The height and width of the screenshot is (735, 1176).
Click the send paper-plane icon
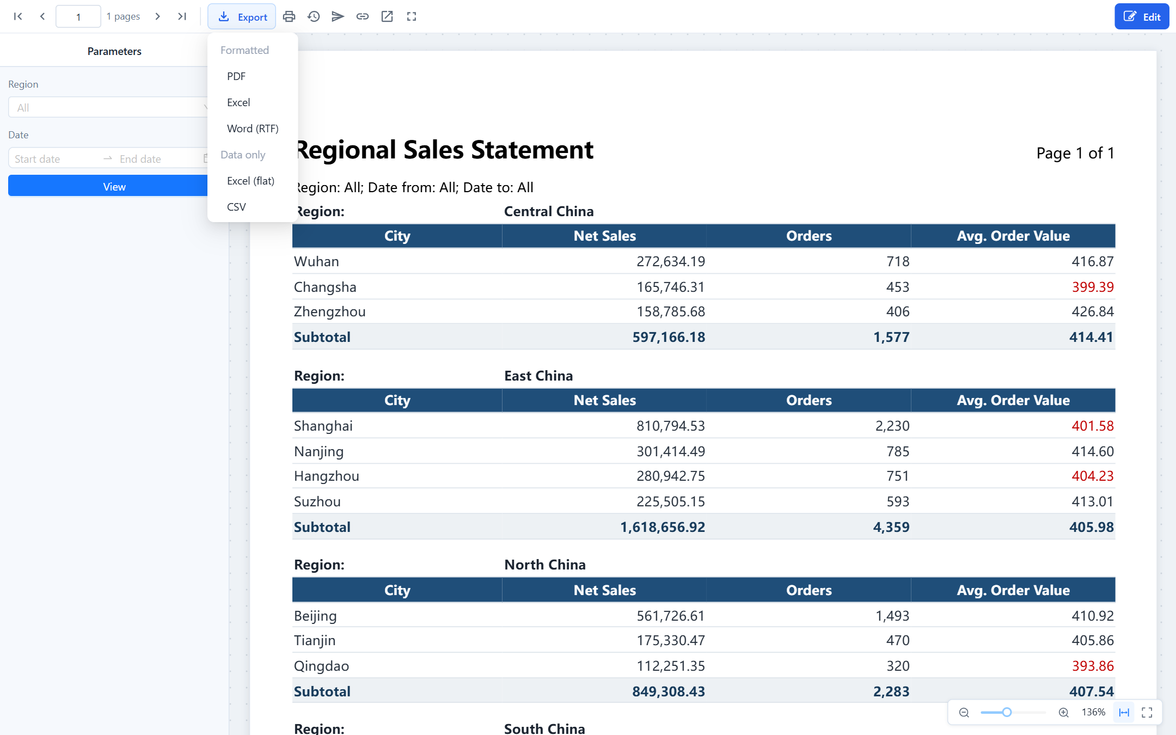pyautogui.click(x=338, y=16)
